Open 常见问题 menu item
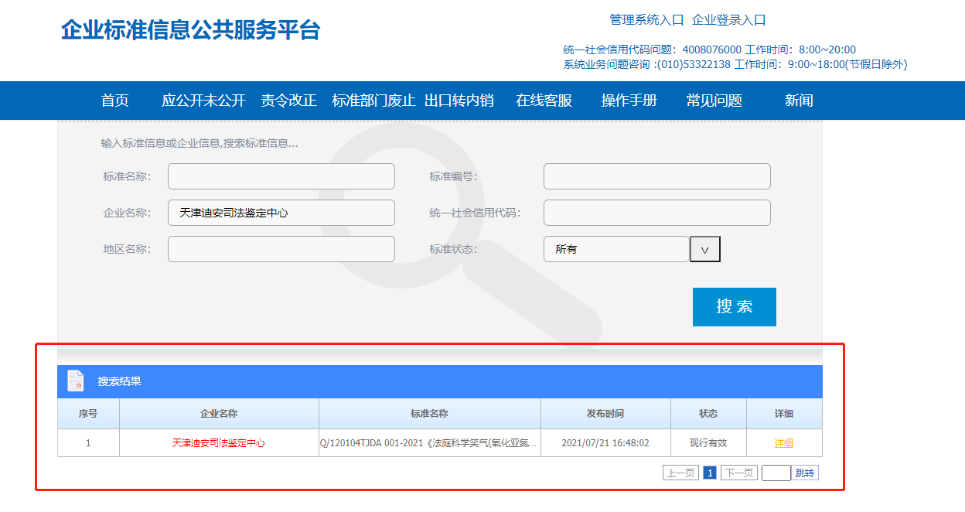 [x=714, y=101]
